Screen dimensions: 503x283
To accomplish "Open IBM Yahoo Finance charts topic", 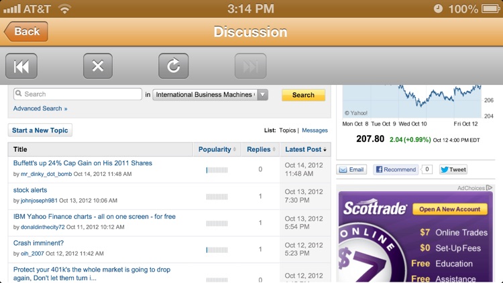I will tap(95, 216).
